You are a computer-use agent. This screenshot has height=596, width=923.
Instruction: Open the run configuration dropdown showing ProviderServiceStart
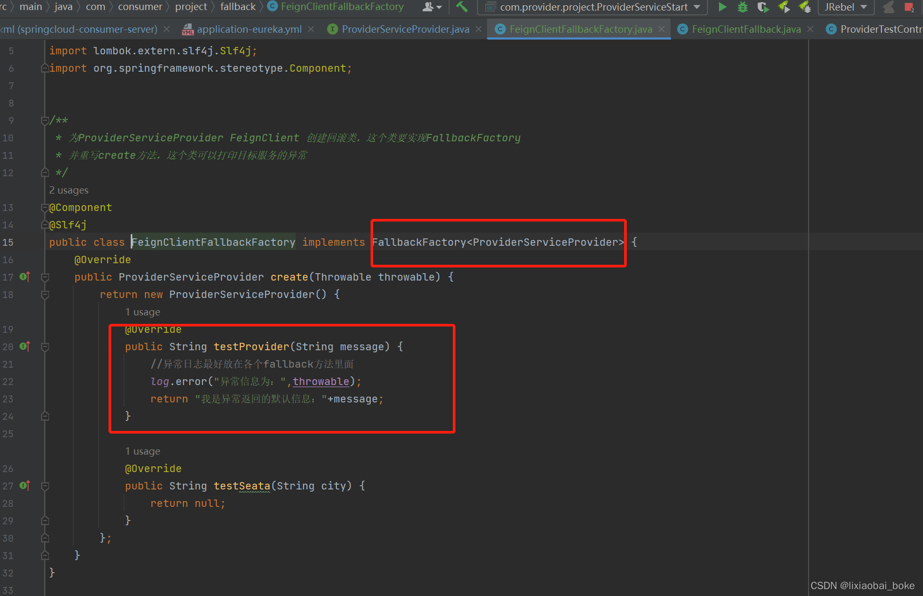[x=591, y=7]
